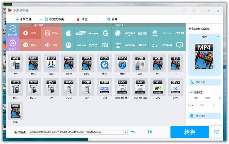Screen dimensions: 229x144
Task: Open LG device presets
Action: point(118,33)
